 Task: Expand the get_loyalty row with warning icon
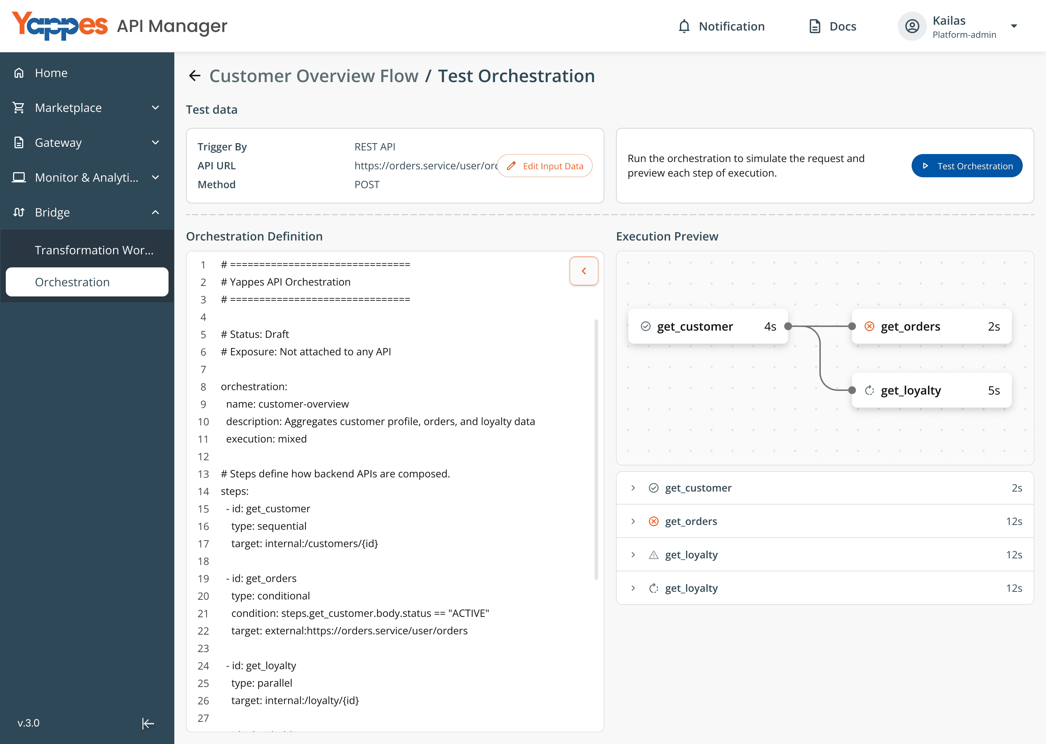click(x=633, y=555)
